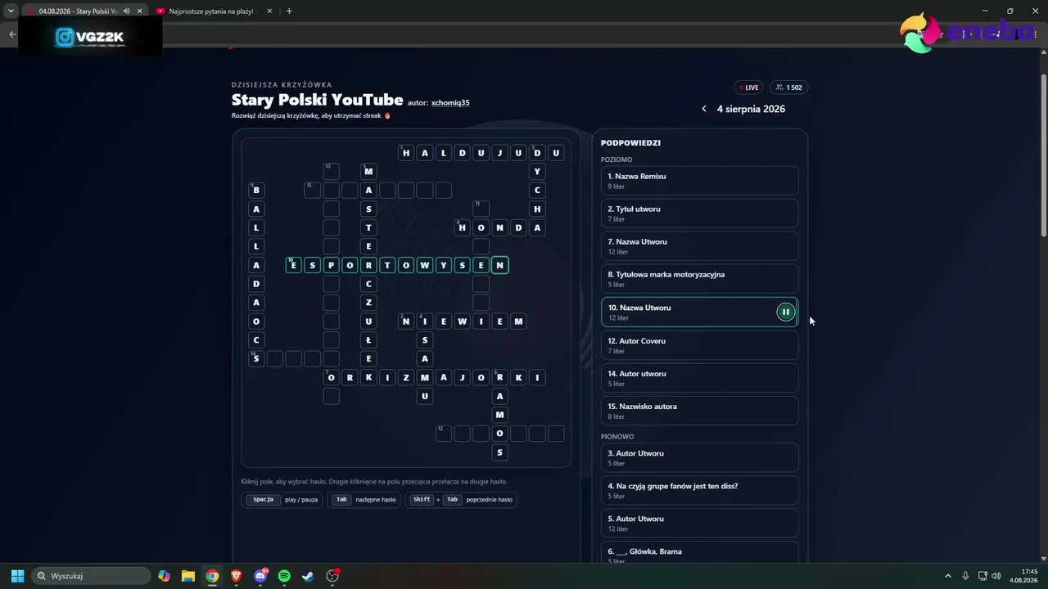This screenshot has width=1048, height=589.
Task: Open Brave browser from the taskbar
Action: pos(237,576)
